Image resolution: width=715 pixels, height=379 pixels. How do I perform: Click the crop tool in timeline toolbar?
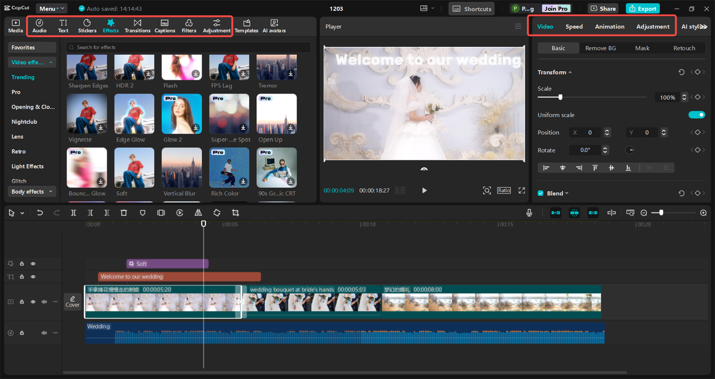pos(235,213)
